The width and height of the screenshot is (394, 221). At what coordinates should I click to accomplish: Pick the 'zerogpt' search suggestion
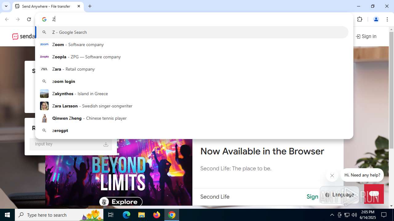192,130
